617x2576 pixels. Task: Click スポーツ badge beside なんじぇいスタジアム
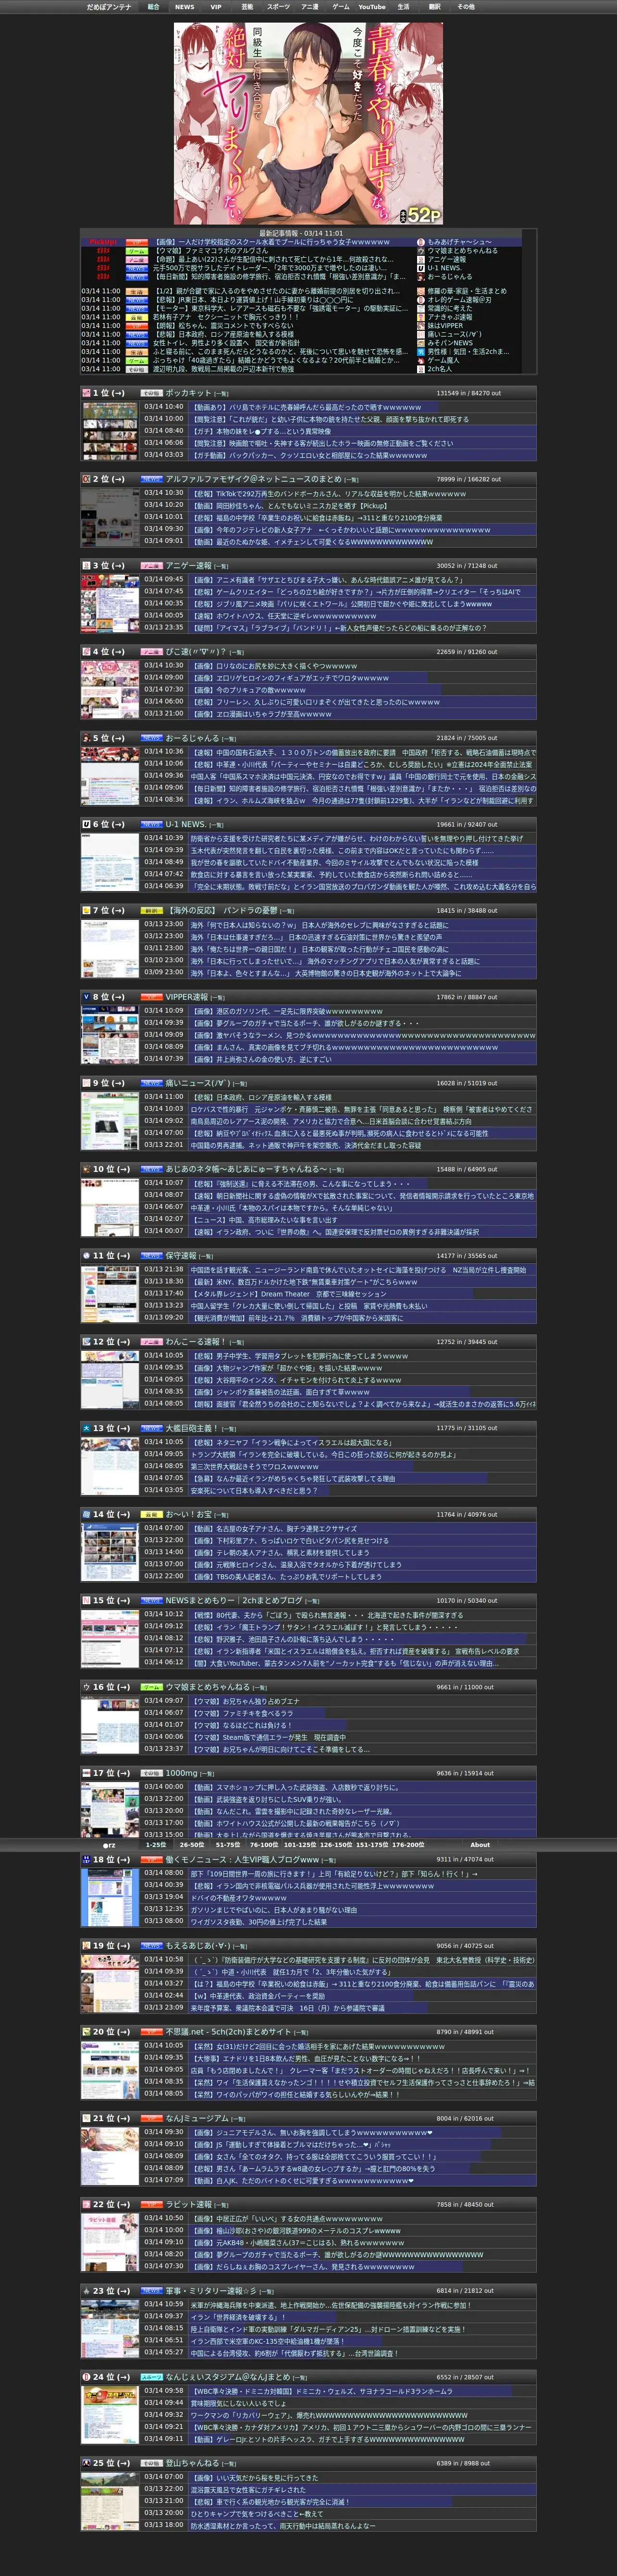[x=151, y=2377]
